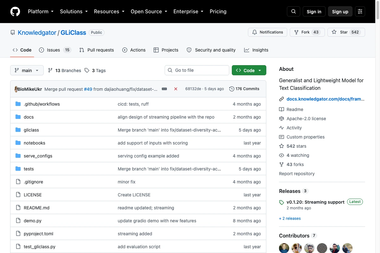Viewport: 380px width, 253px height.
Task: Open commit hash 68132de
Action: 193,89
